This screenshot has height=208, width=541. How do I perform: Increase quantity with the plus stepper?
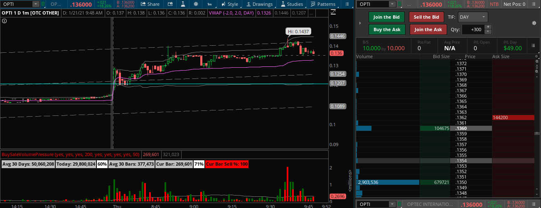coord(488,27)
